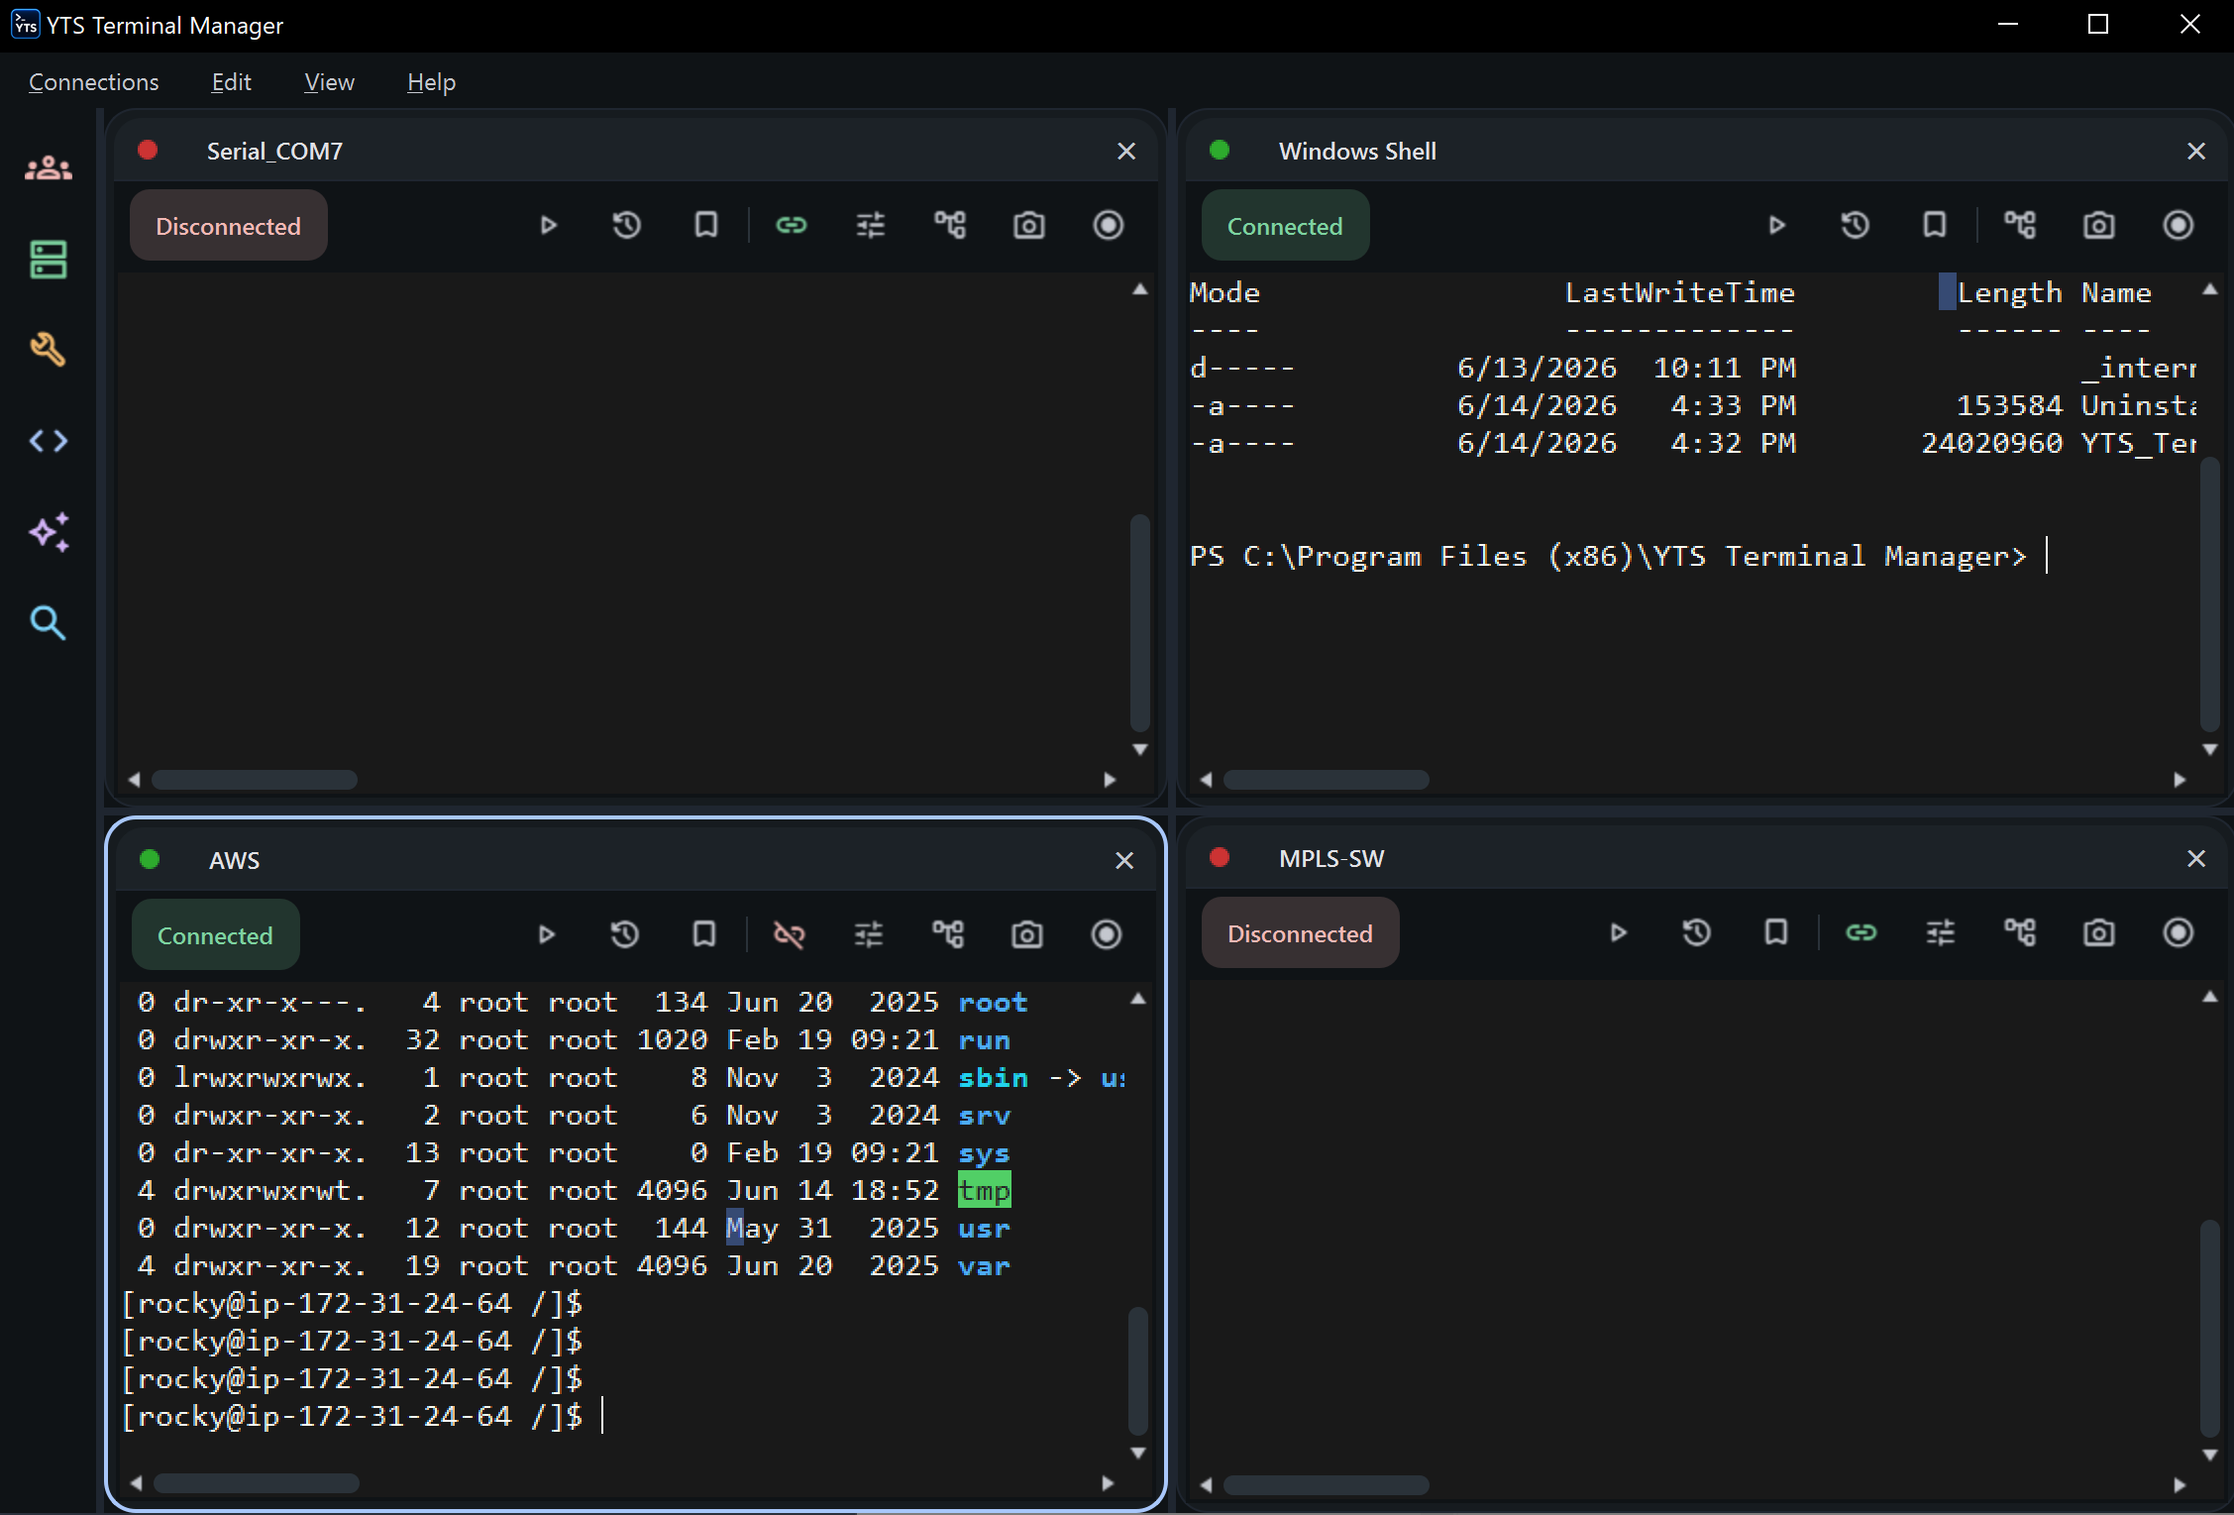Click camera icon in Windows Shell toolbar

tap(2098, 226)
